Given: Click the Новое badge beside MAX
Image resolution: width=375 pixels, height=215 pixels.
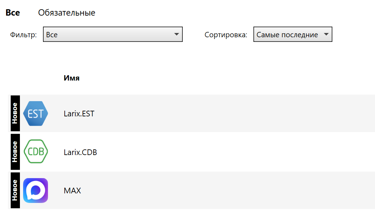Looking at the screenshot, I should pos(15,191).
